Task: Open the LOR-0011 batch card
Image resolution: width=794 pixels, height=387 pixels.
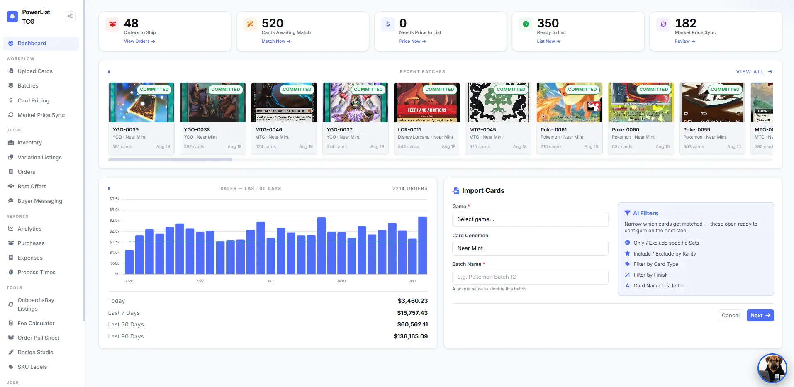Action: [427, 119]
